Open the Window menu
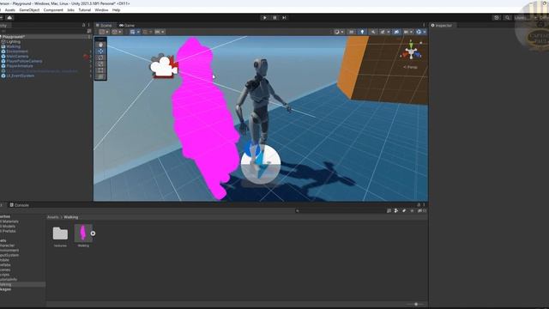549x309 pixels. [x=101, y=10]
